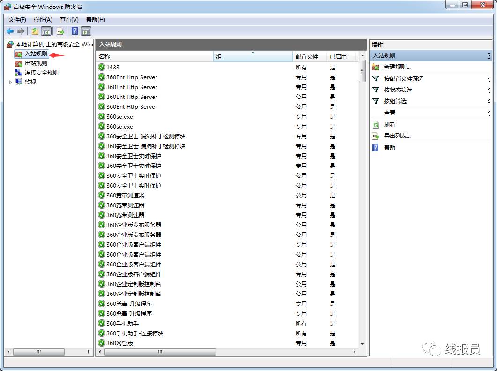497x371 pixels.
Task: Open 按组筛选 filter action
Action: (395, 101)
